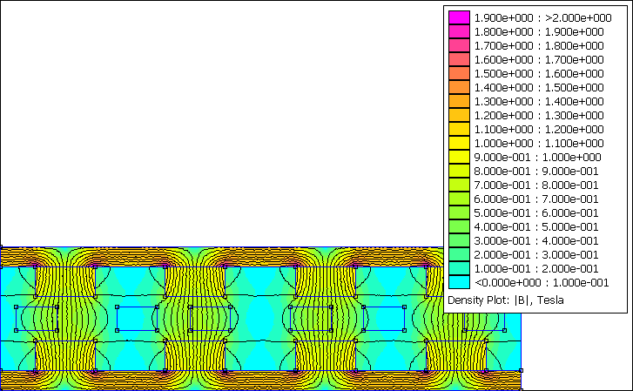This screenshot has height=391, width=633.
Task: Click the legend text '1.700e+000 : 1.800e+000'
Action: 539,45
